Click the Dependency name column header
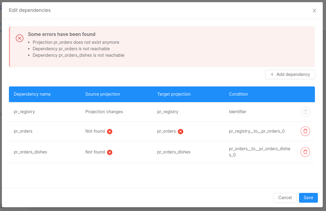Screen dimensions: 326x211 tap(32, 94)
